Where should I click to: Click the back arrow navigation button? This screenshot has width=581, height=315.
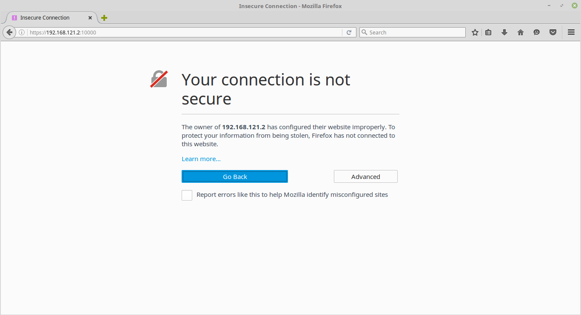(x=9, y=32)
